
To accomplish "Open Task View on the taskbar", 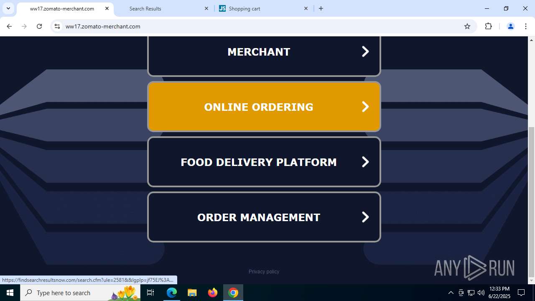I will tap(150, 293).
